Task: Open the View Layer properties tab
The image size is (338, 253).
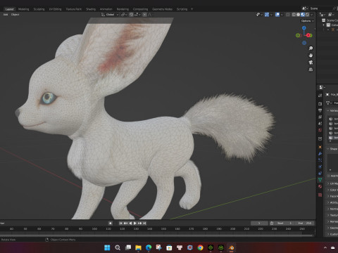Action: point(320,117)
